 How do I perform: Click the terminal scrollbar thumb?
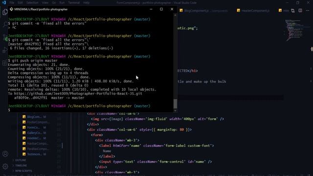pyautogui.click(x=175, y=103)
